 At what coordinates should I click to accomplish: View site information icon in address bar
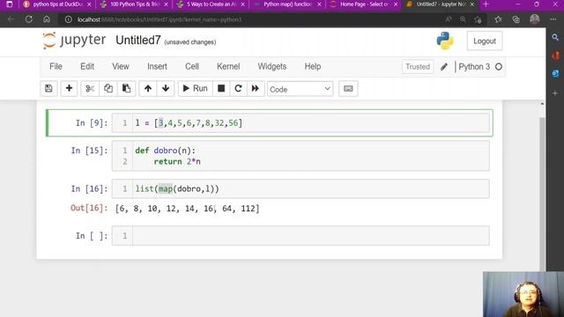[69, 19]
